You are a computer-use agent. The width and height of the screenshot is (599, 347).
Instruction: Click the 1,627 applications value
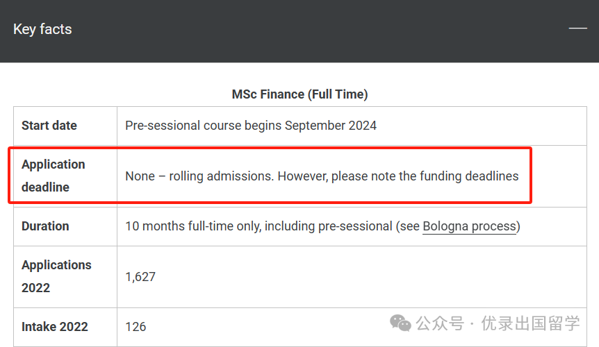(140, 277)
